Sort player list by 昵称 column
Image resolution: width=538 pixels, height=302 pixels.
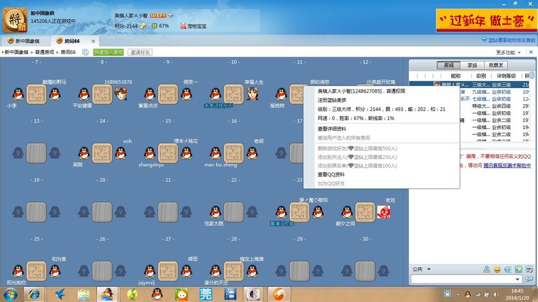pos(456,76)
